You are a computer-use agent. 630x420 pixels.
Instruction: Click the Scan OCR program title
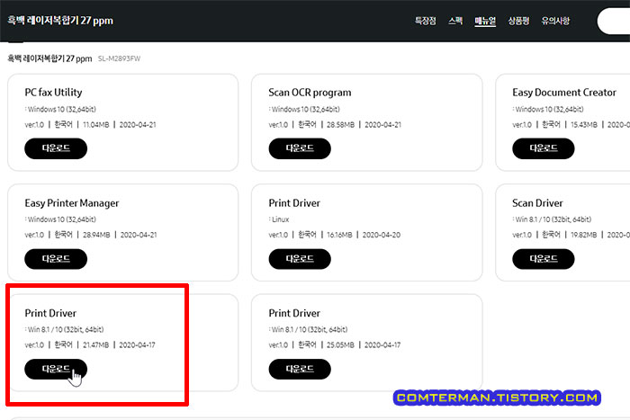coord(310,93)
